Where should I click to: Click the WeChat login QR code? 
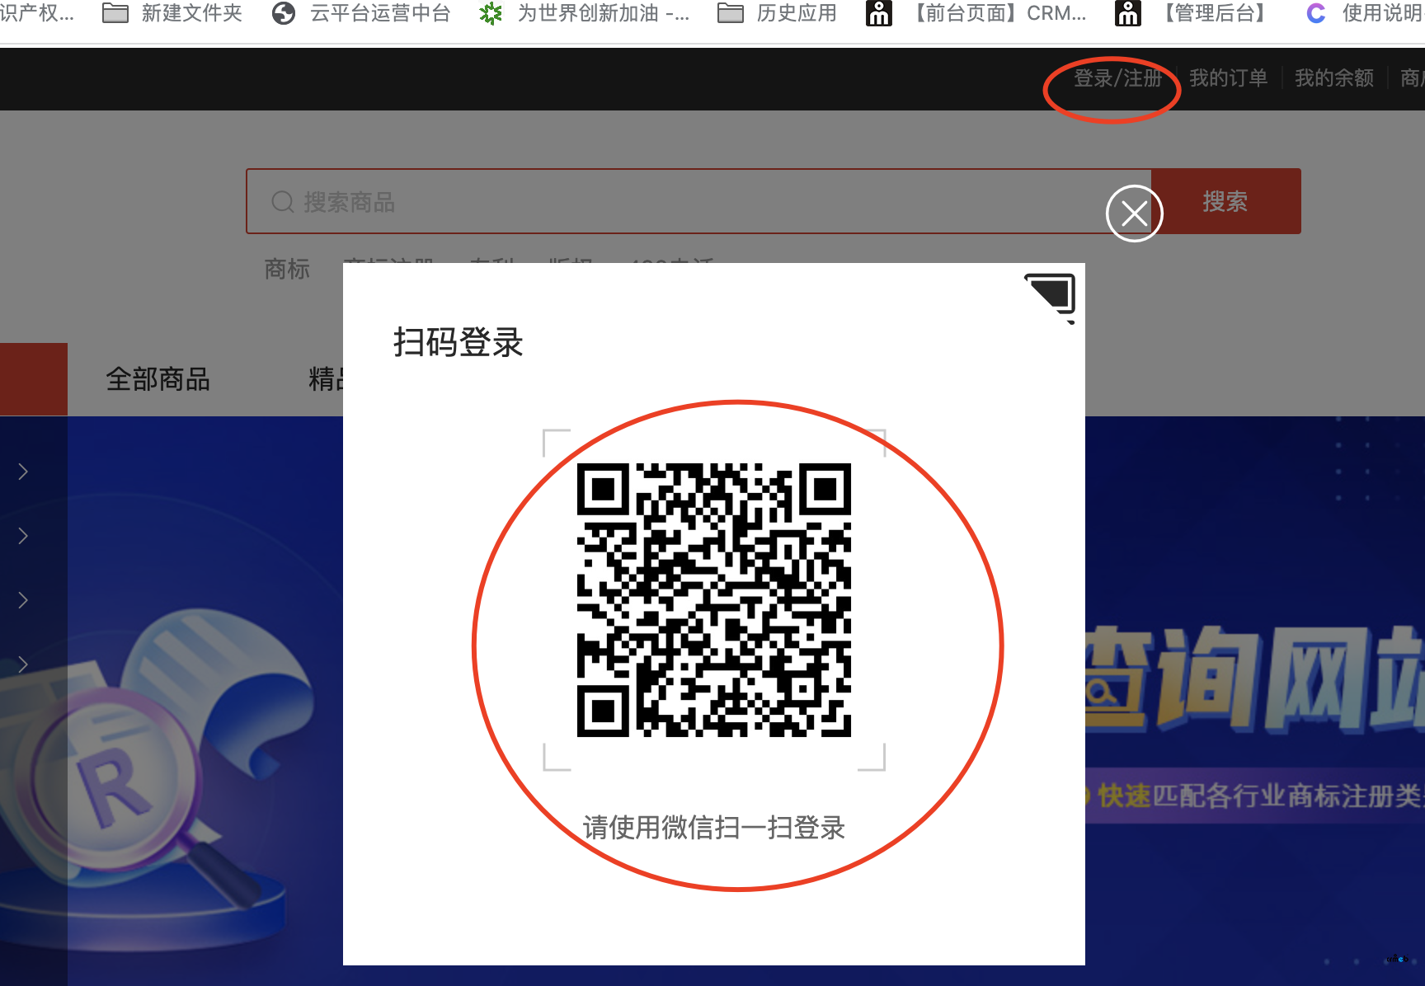click(x=714, y=600)
